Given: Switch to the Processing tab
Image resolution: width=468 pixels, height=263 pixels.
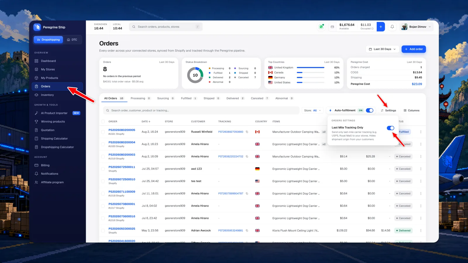Looking at the screenshot, I should [140, 98].
